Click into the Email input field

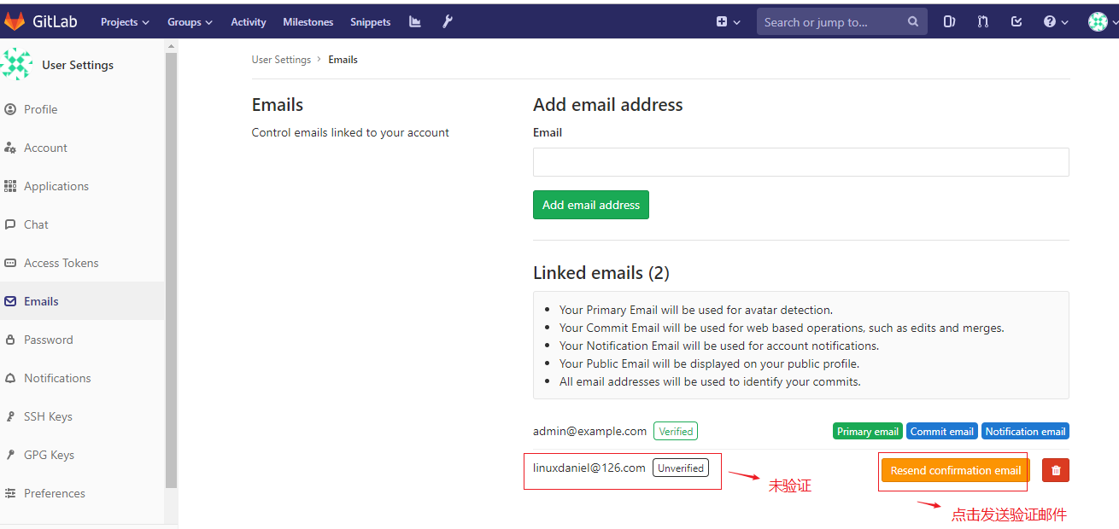[x=801, y=162]
